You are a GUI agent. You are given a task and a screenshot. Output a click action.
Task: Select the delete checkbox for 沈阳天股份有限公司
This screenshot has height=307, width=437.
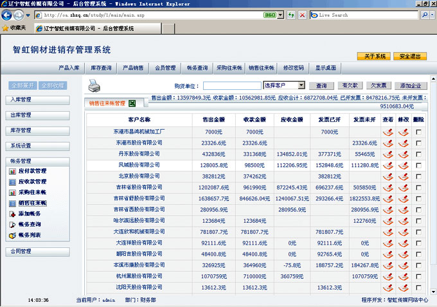(419, 287)
